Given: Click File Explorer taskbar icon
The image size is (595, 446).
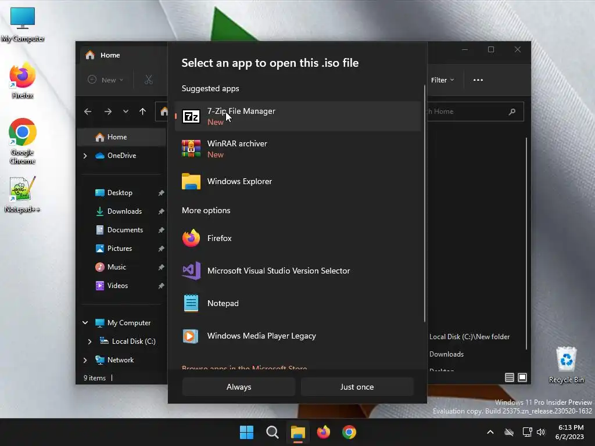Looking at the screenshot, I should pos(298,432).
